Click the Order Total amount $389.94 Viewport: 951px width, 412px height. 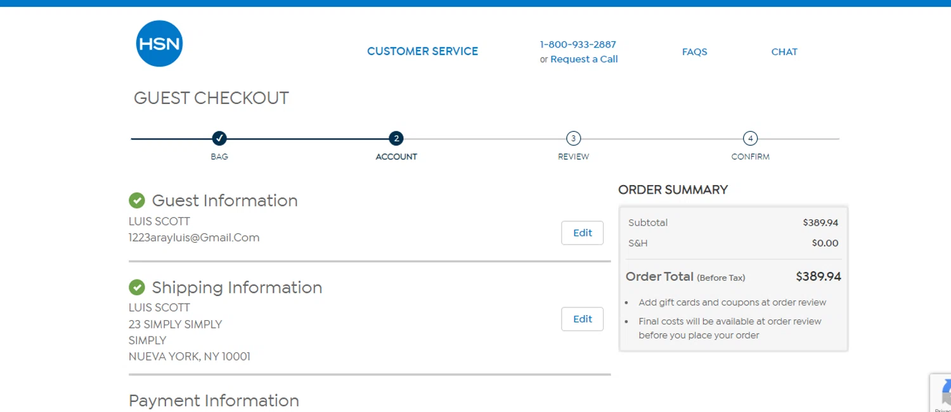tap(818, 276)
